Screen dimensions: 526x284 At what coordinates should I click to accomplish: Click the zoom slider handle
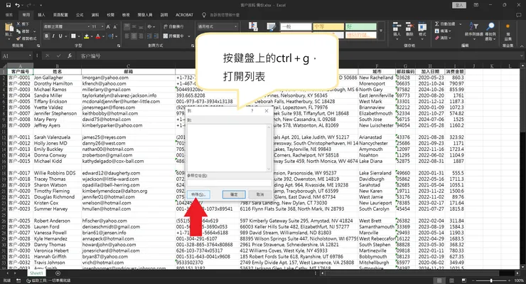pyautogui.click(x=491, y=280)
